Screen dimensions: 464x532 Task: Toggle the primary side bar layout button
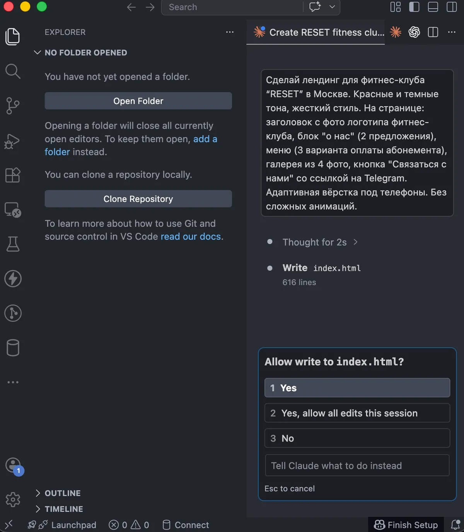(x=414, y=7)
